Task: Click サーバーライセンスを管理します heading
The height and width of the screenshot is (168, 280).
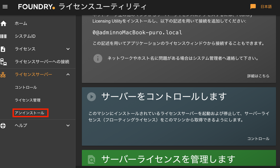Action: [168, 159]
